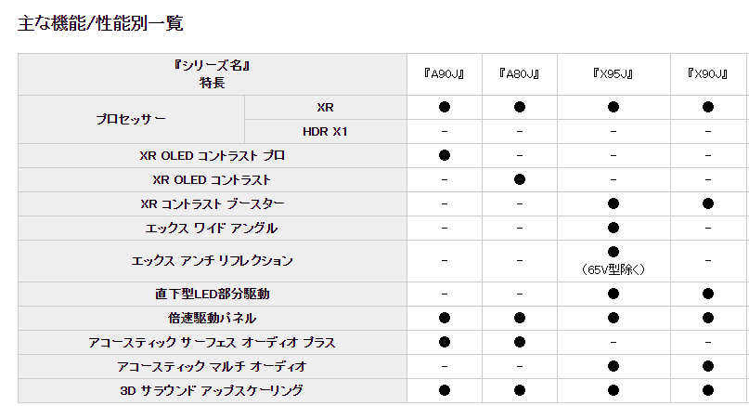Select the 倍速駆動パネル row label
This screenshot has width=749, height=406.
(213, 318)
